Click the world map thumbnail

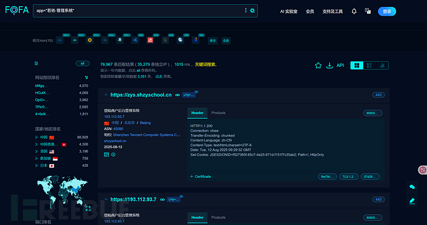(x=63, y=192)
